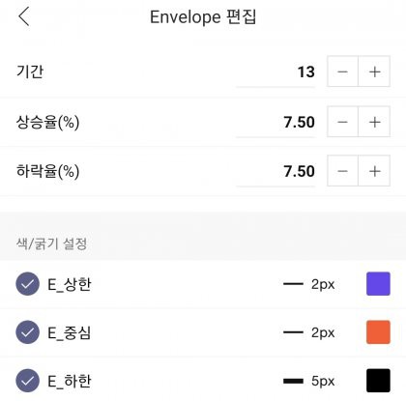Decrease 하락율(%) with the minus button
Screen dimensions: 406x401
click(342, 171)
